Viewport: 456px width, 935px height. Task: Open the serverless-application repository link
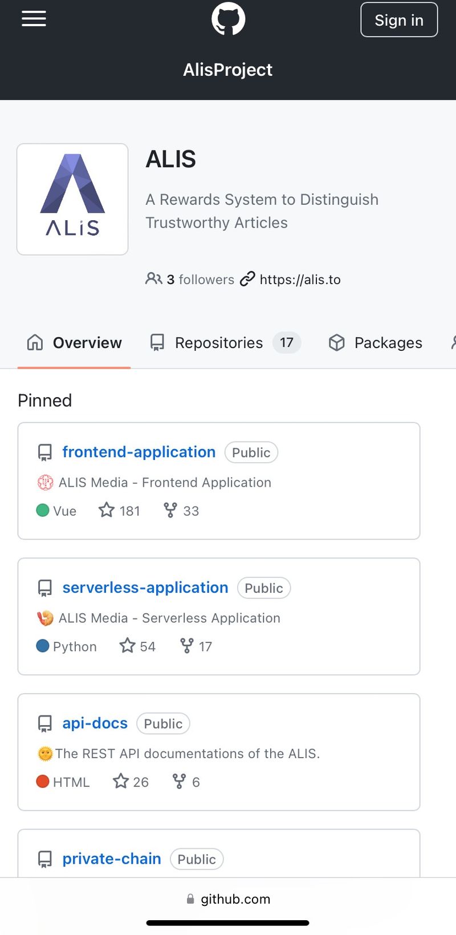pos(145,588)
